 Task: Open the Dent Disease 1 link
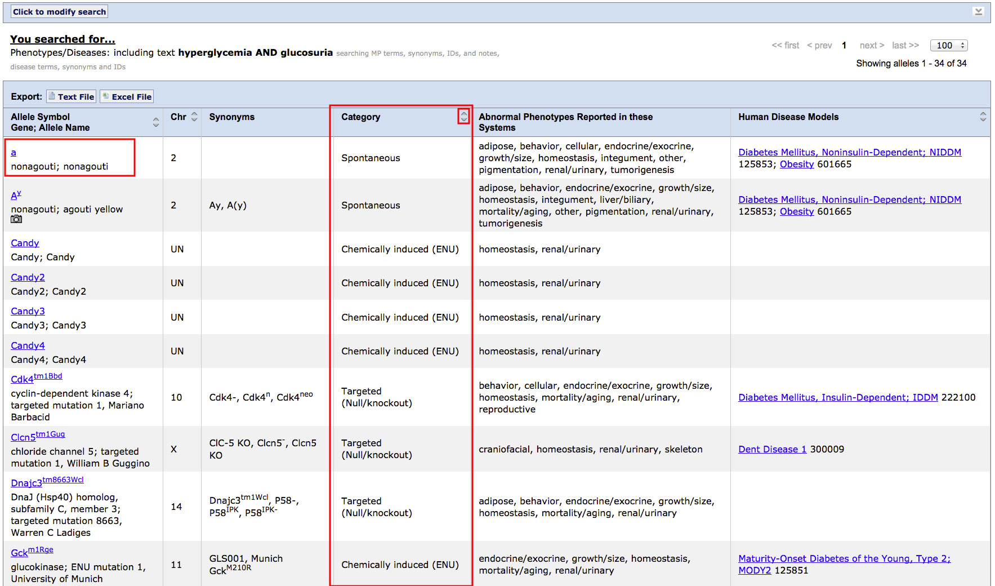pyautogui.click(x=772, y=449)
